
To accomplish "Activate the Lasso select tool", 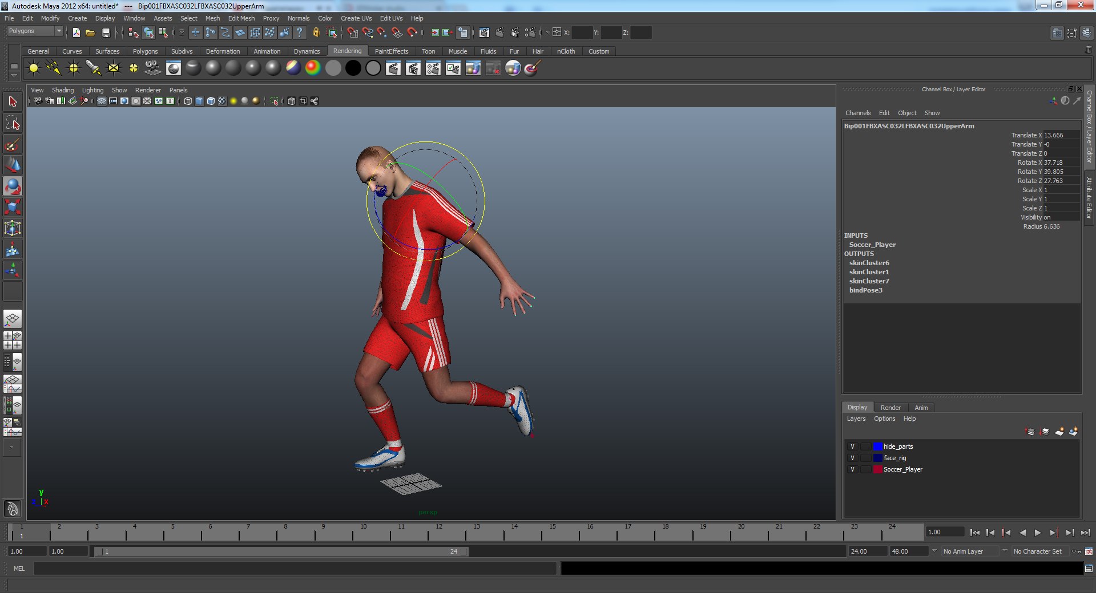I will (x=13, y=123).
